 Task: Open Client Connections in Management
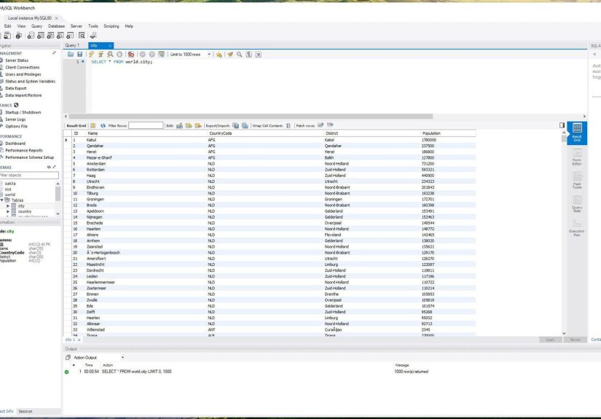tap(23, 68)
